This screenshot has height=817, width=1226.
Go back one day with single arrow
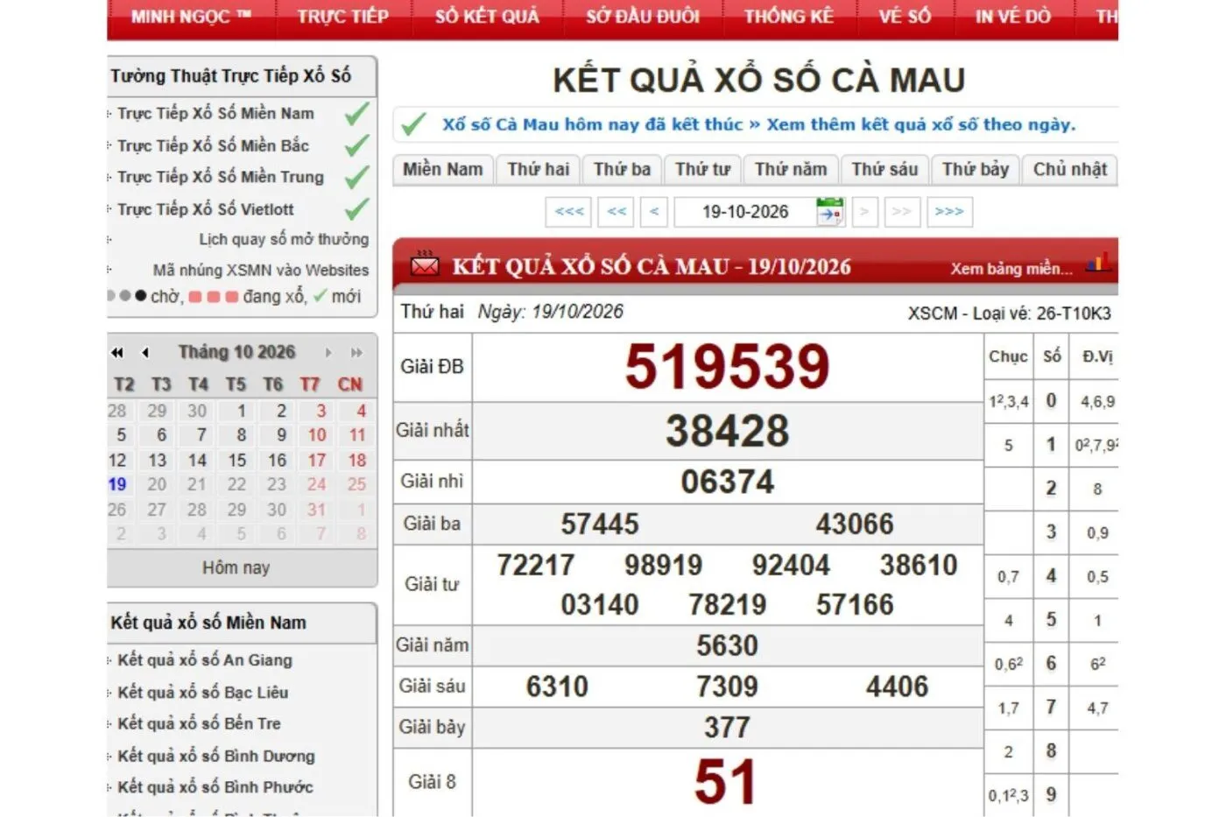pyautogui.click(x=654, y=212)
